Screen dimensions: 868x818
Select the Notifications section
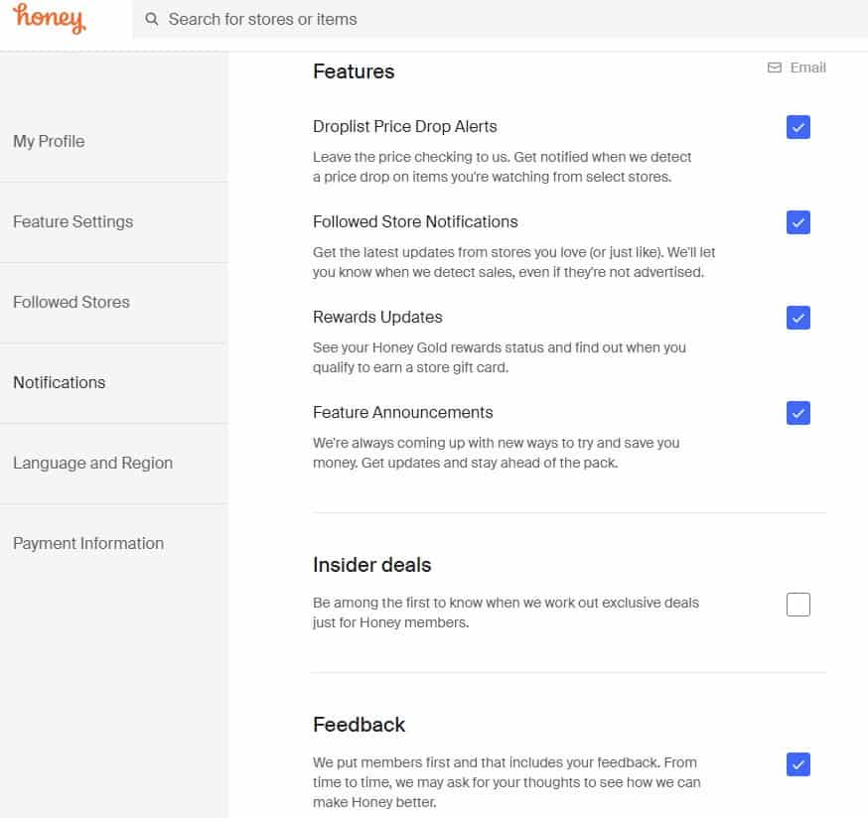point(60,382)
